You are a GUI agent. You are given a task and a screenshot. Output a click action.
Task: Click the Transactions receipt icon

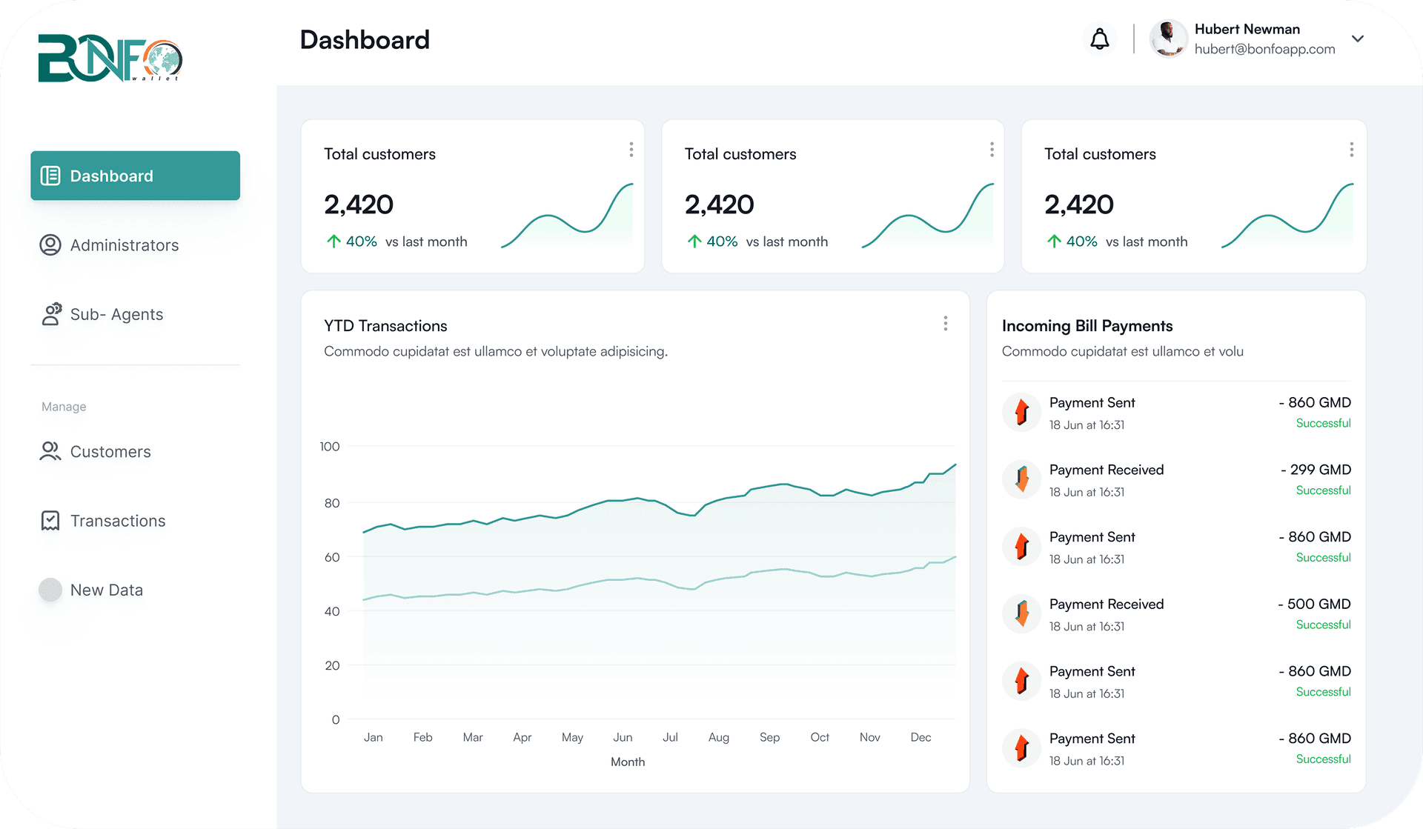point(50,521)
